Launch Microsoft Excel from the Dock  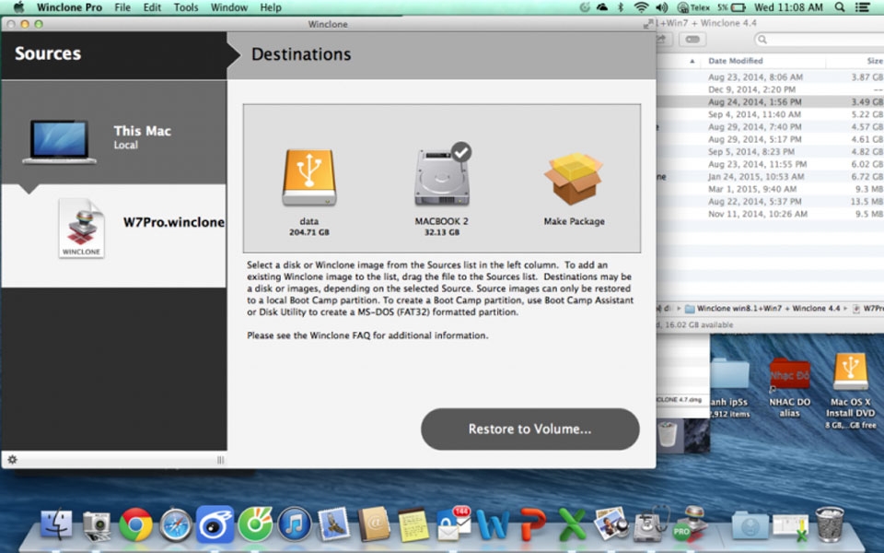[x=572, y=524]
